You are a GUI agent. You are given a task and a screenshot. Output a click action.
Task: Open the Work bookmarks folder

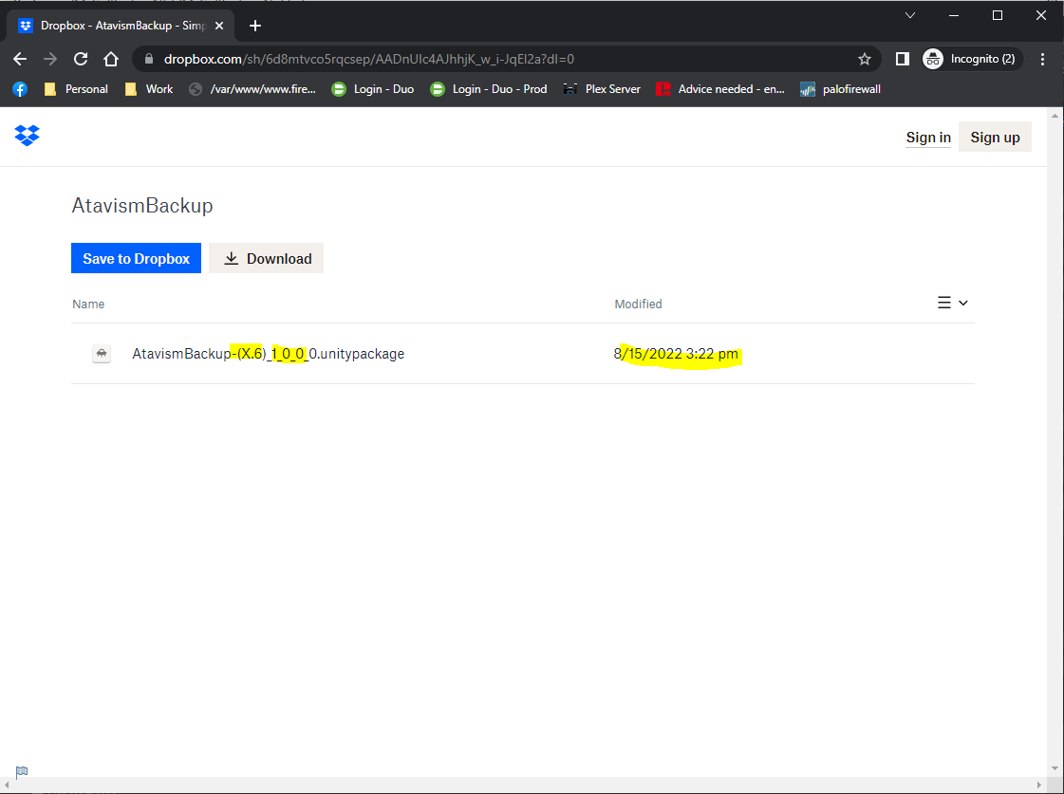[x=149, y=89]
